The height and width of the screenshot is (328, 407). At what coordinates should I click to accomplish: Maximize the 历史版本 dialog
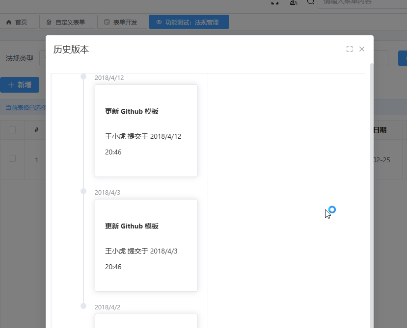click(350, 49)
